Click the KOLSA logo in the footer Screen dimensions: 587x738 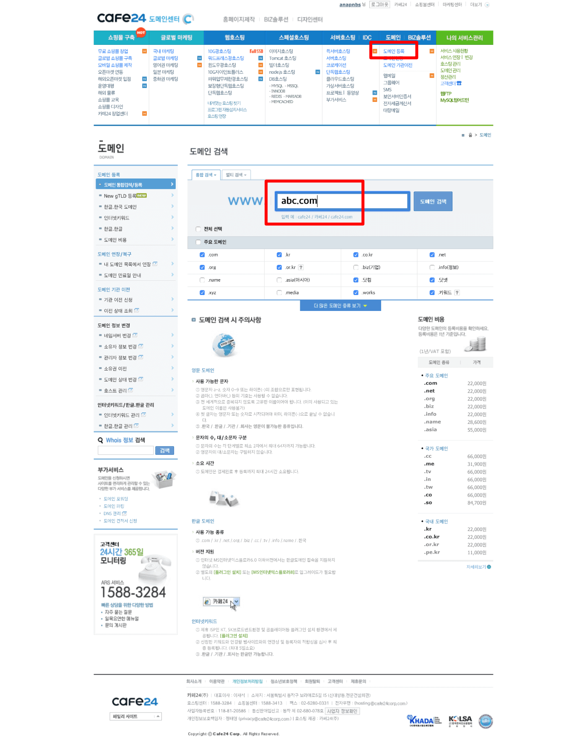pos(460,720)
